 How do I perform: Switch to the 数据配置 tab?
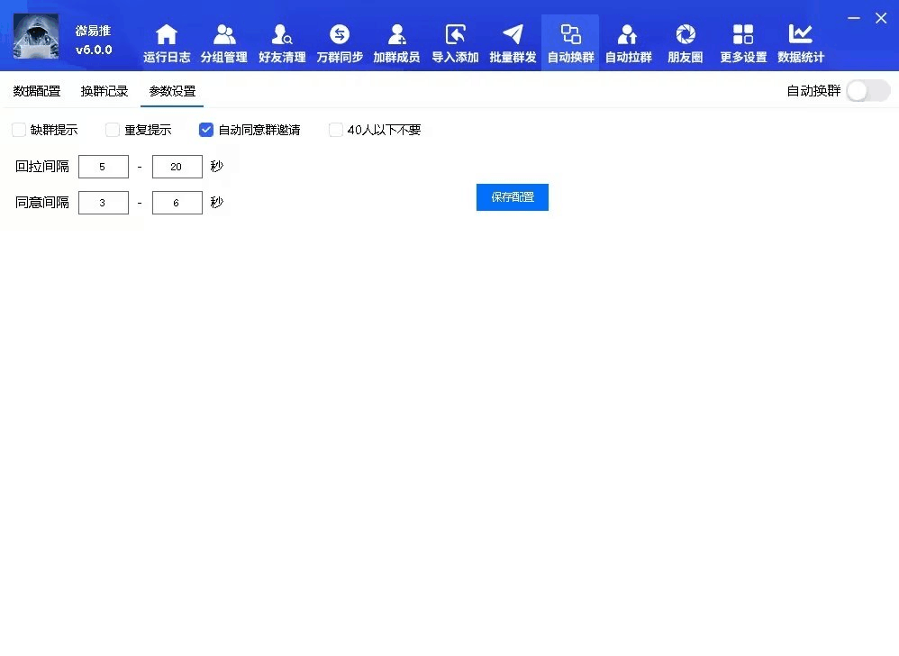coord(37,91)
